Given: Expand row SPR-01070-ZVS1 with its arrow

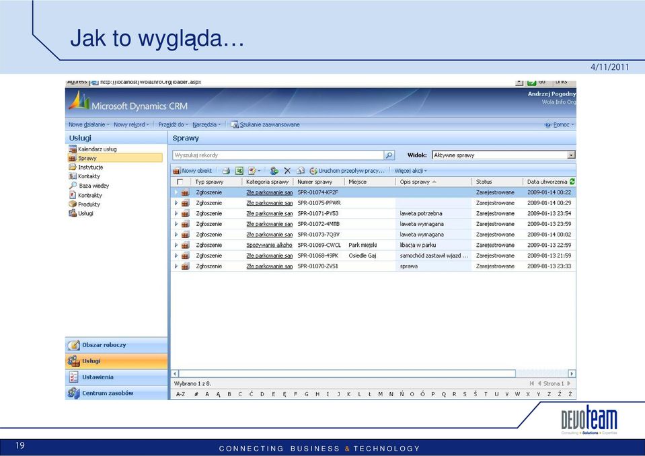Looking at the screenshot, I should [176, 266].
